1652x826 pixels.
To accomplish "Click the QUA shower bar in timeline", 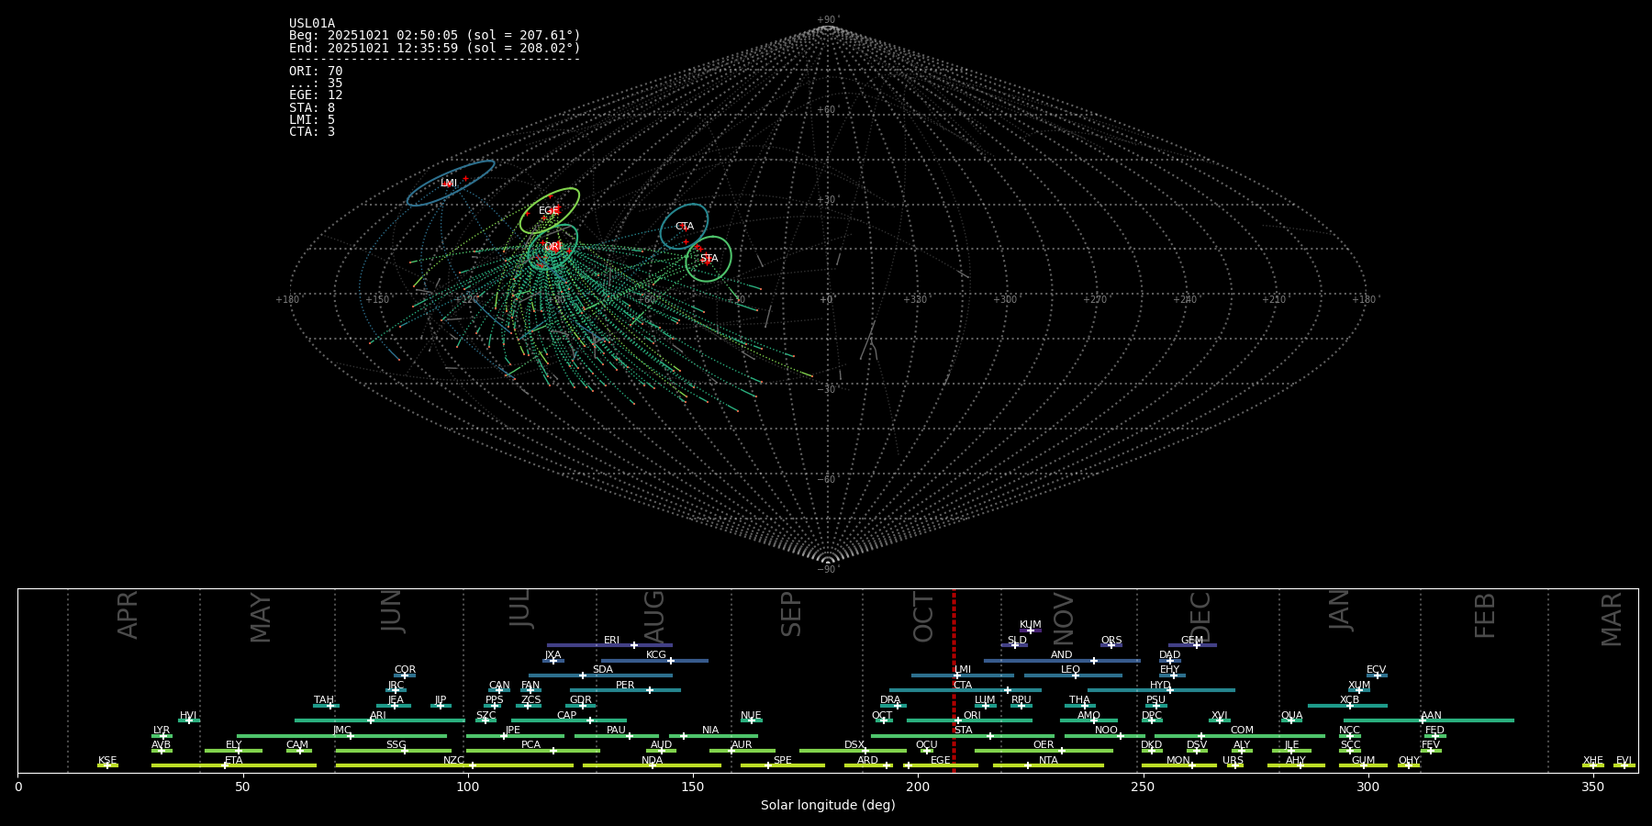I will [x=1291, y=720].
